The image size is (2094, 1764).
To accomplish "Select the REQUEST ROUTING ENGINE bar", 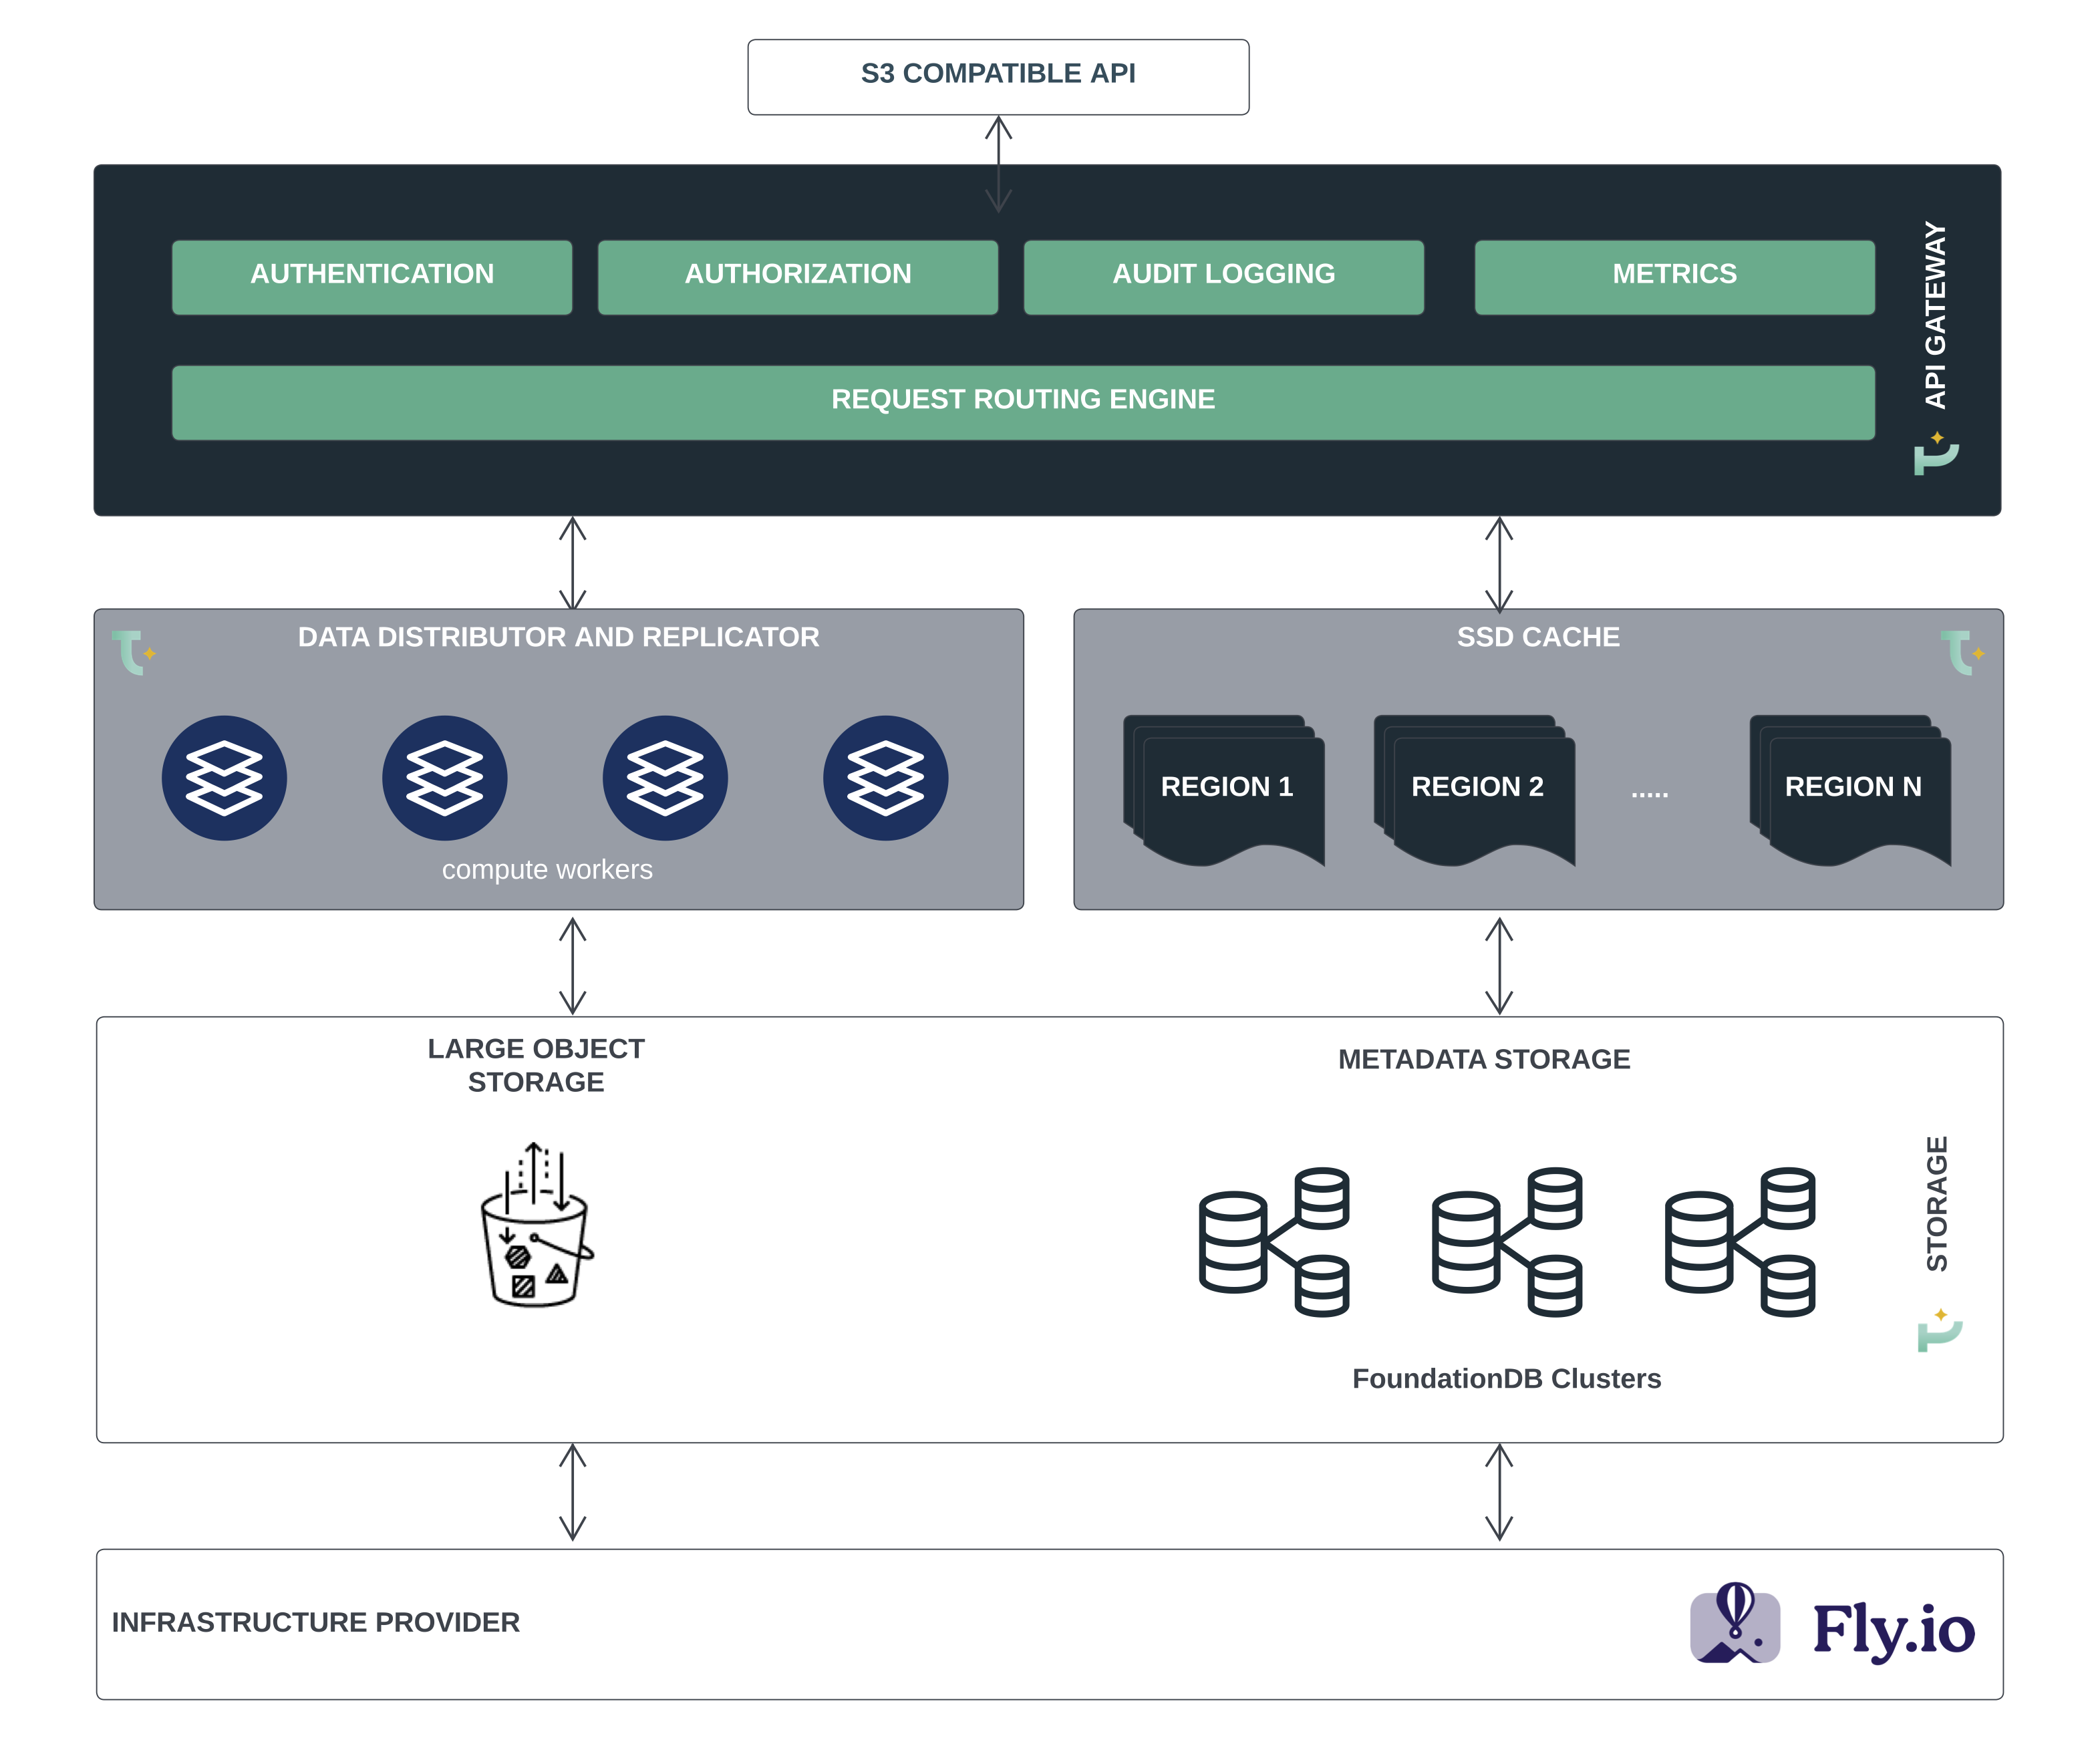I will coord(1023,402).
